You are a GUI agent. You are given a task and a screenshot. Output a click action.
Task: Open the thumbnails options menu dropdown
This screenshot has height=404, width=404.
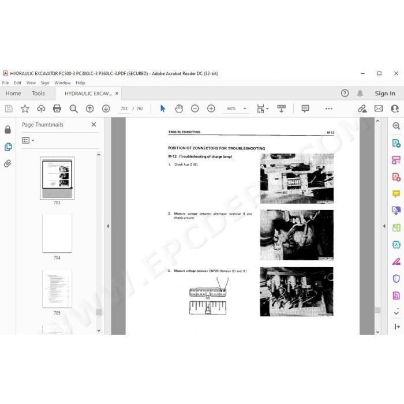click(x=33, y=140)
